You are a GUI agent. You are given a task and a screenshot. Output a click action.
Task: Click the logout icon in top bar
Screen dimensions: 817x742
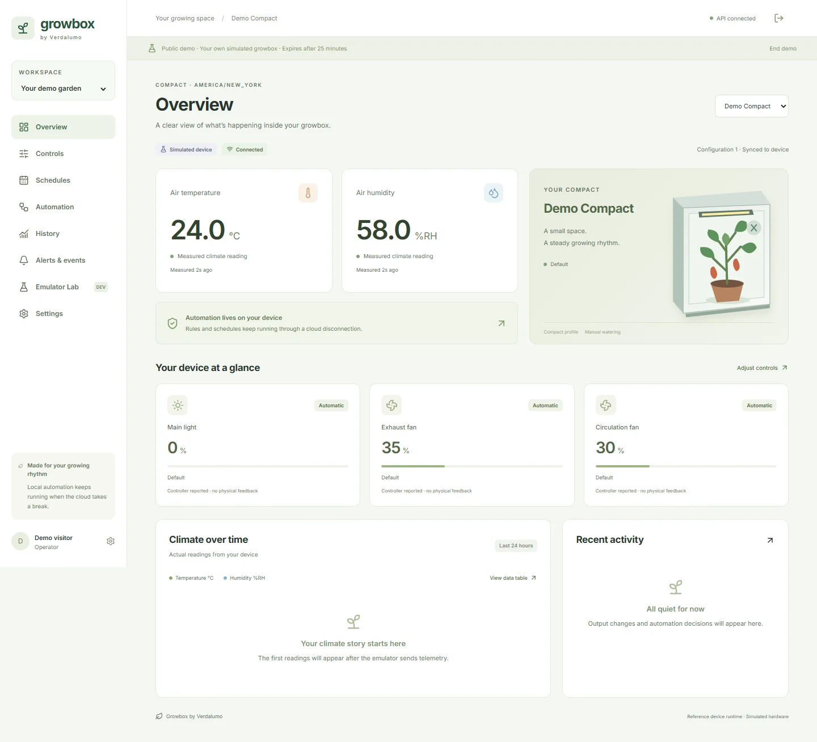779,18
